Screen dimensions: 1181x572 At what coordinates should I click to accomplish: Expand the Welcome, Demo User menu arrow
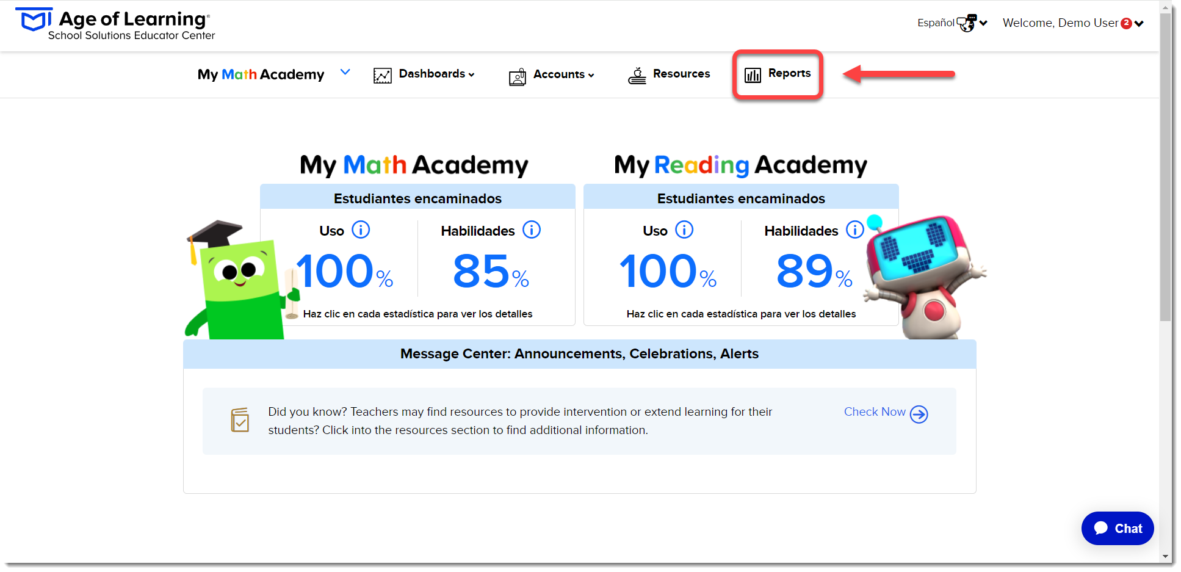coord(1139,24)
